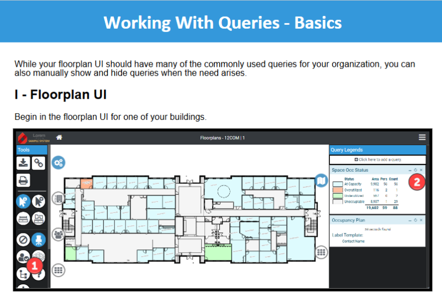Click the home icon in the top bar
Screen dimensions: 442x292
[59, 137]
